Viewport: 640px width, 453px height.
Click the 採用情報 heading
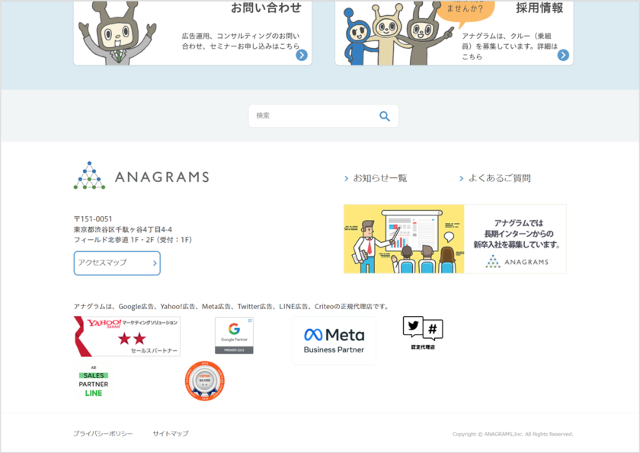(x=539, y=8)
